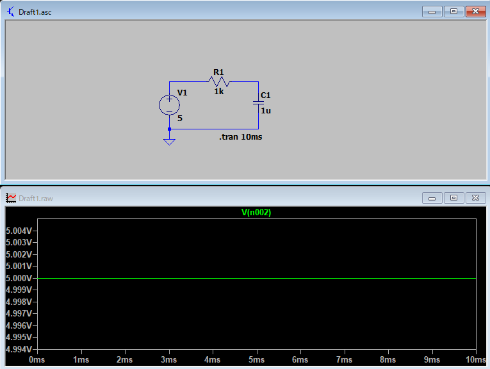This screenshot has width=490, height=369.
Task: Click the 1u capacitor value text
Action: coord(266,110)
